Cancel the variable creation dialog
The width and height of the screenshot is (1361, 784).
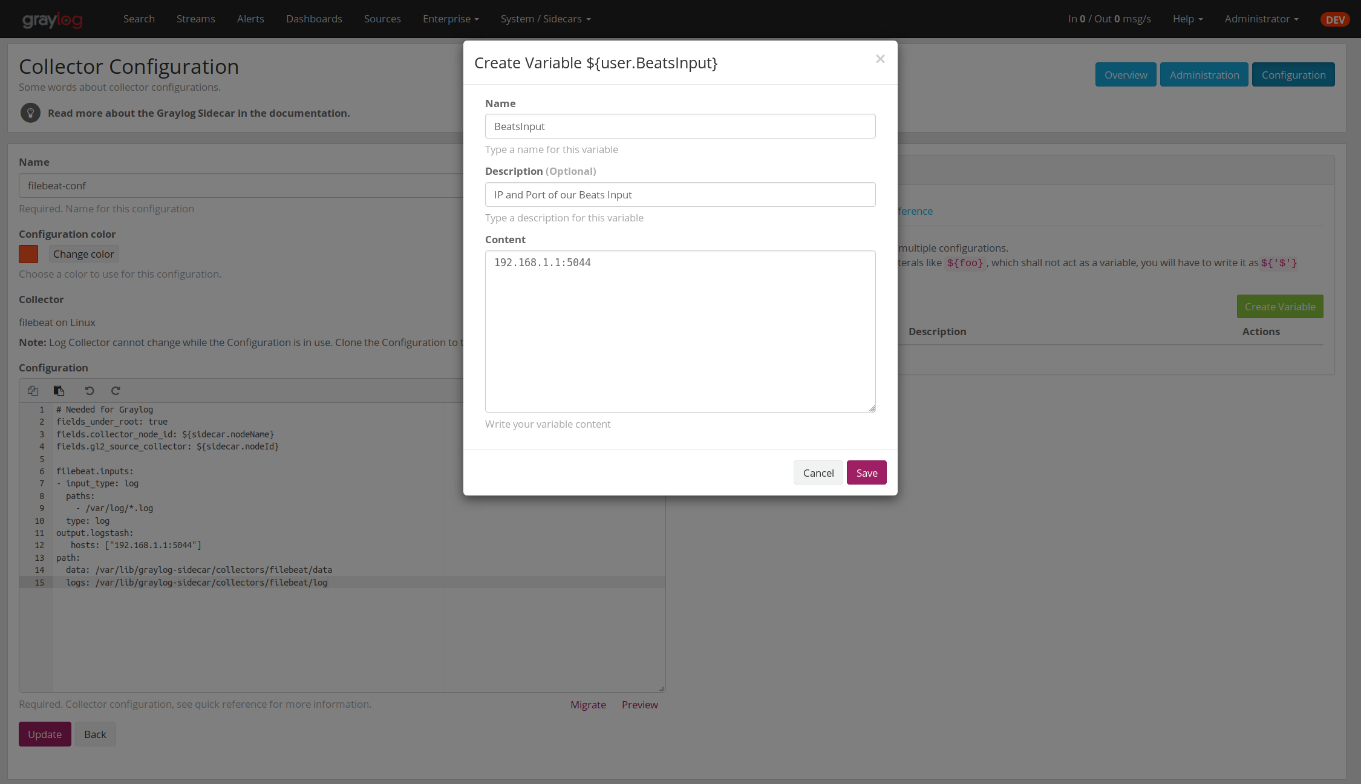coord(818,473)
